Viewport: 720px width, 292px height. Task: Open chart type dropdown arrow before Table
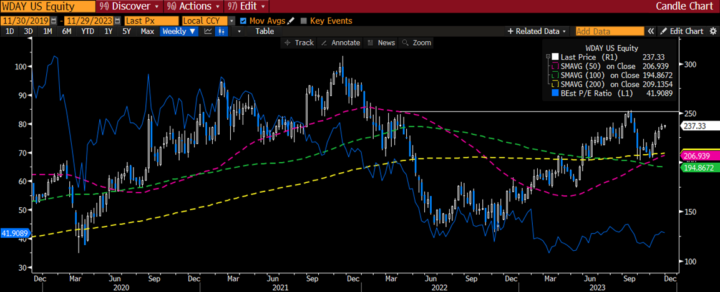tap(239, 31)
